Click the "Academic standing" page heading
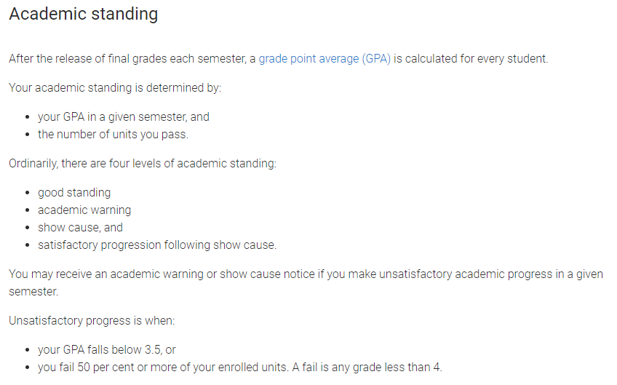 [83, 14]
